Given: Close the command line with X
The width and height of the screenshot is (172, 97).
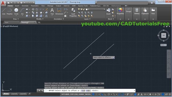Looking at the screenshot, I should [39, 91].
